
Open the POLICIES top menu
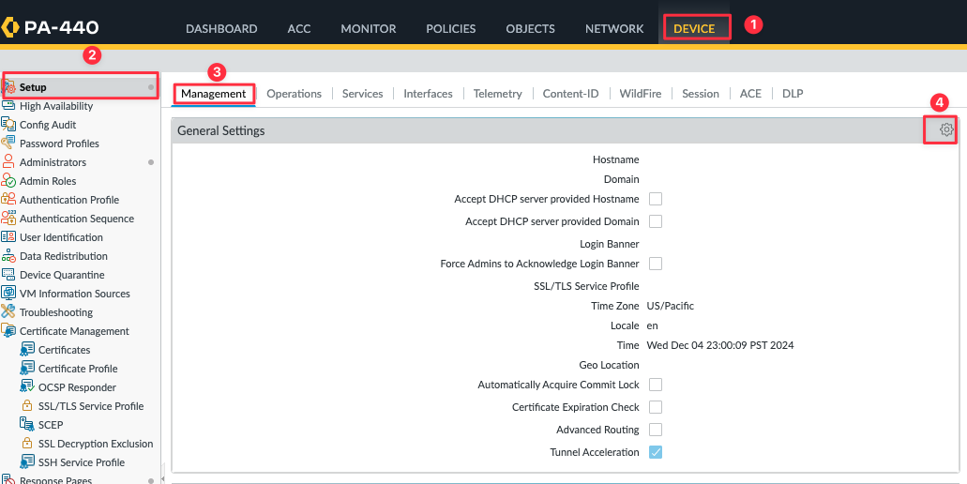click(x=451, y=28)
